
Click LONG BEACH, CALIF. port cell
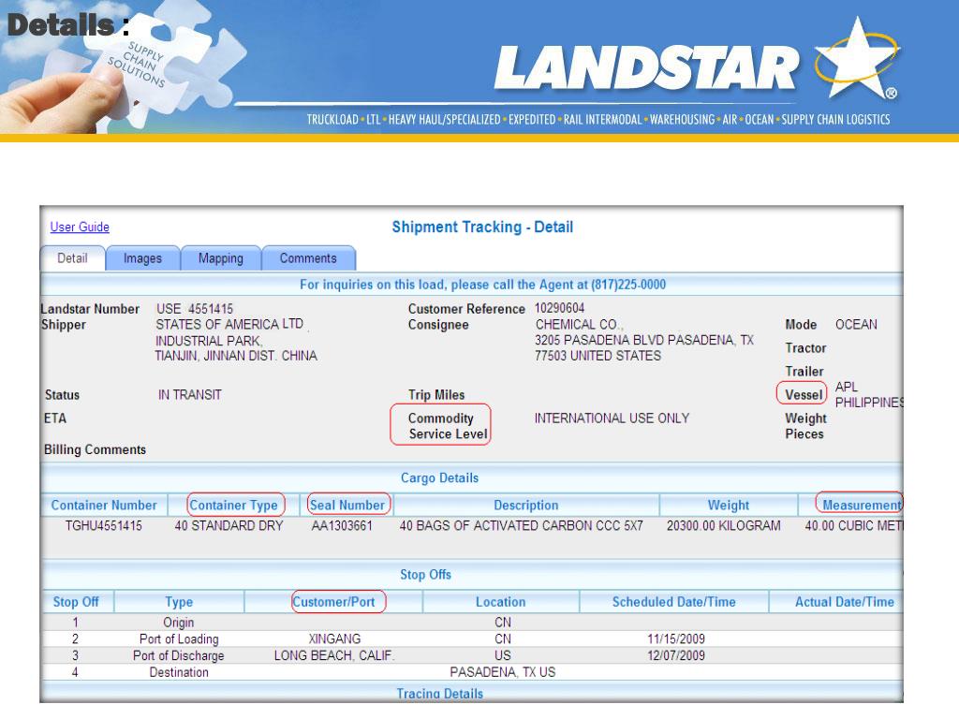tap(334, 655)
